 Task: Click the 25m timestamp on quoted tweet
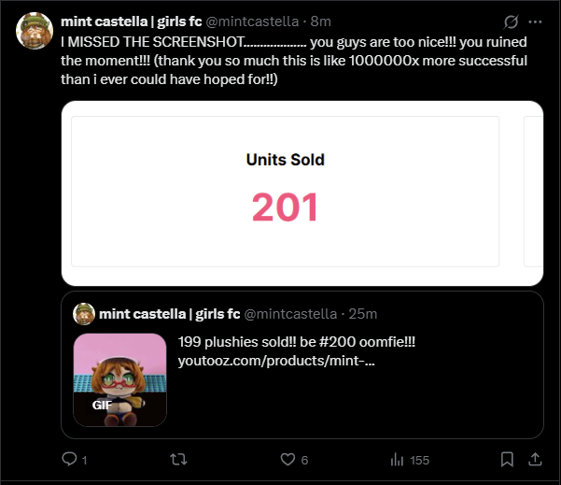pyautogui.click(x=361, y=313)
